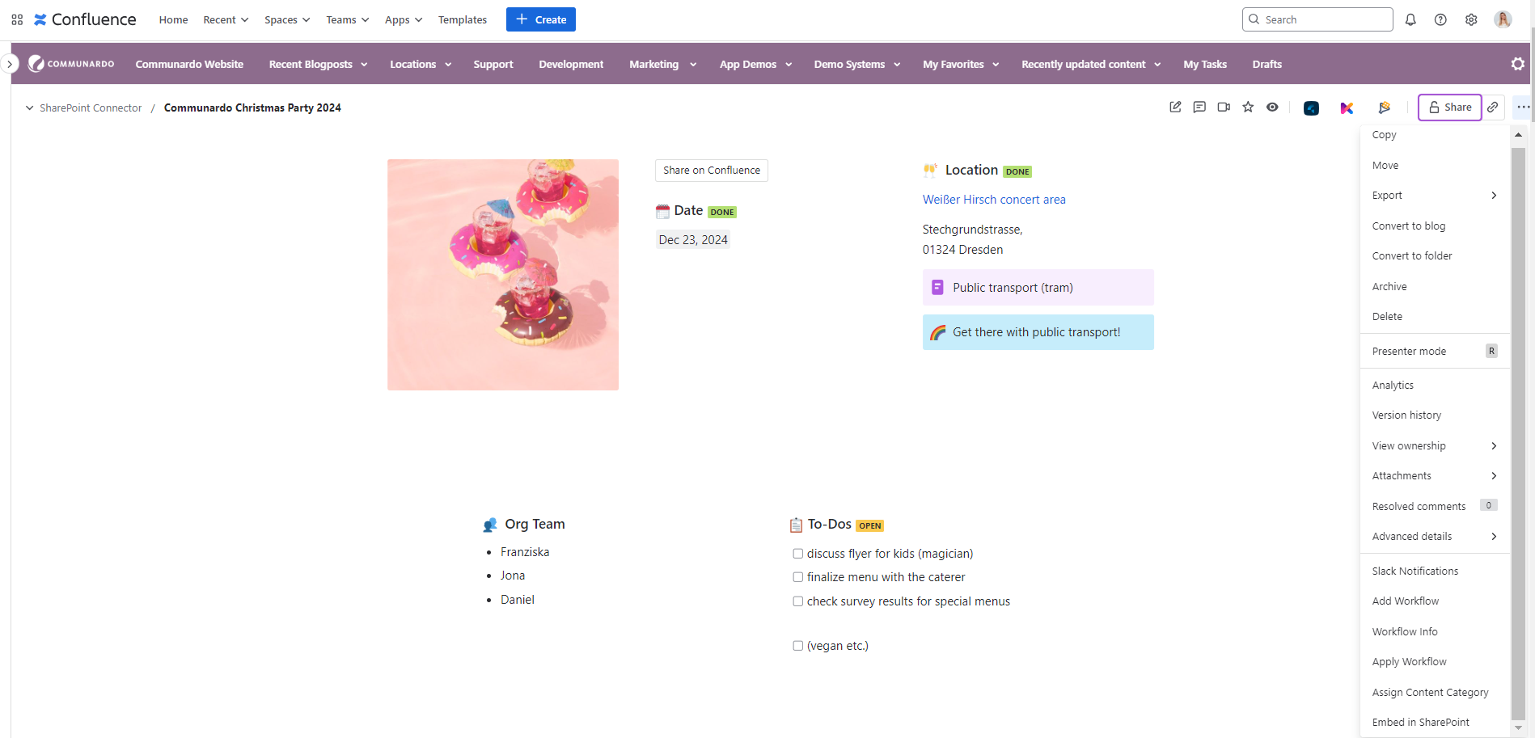Viewport: 1535px width, 738px height.
Task: Click the watch page eye icon
Action: click(x=1272, y=108)
